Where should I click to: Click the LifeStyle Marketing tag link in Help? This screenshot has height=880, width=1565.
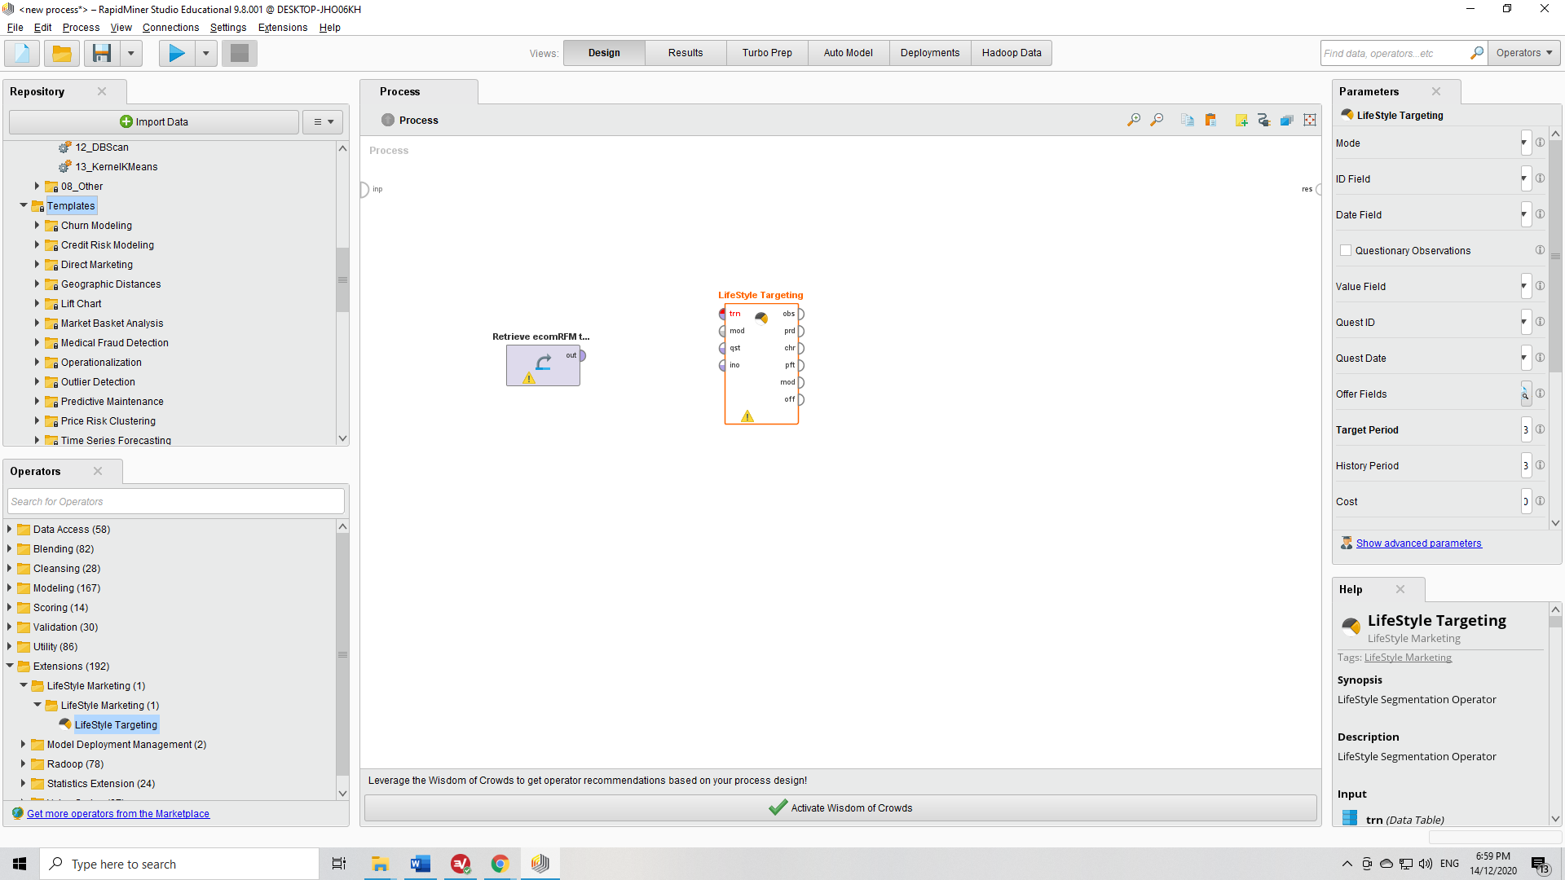coord(1408,658)
